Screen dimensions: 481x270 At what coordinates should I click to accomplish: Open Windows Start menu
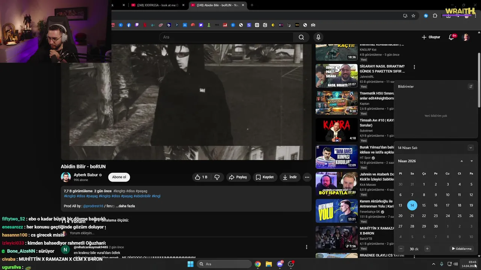pyautogui.click(x=191, y=264)
